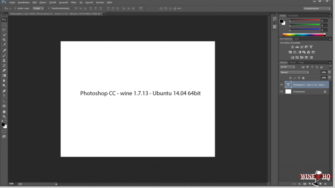Change the screen mode from the toolbox

tap(4, 137)
